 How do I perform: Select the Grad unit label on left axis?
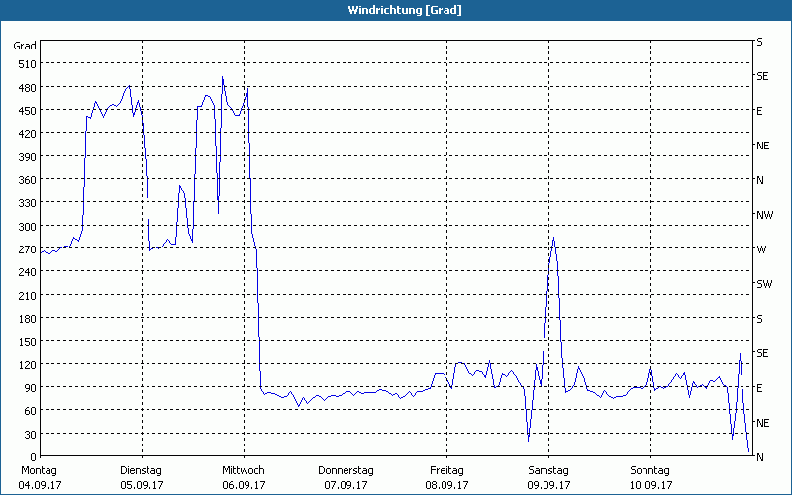click(x=25, y=46)
